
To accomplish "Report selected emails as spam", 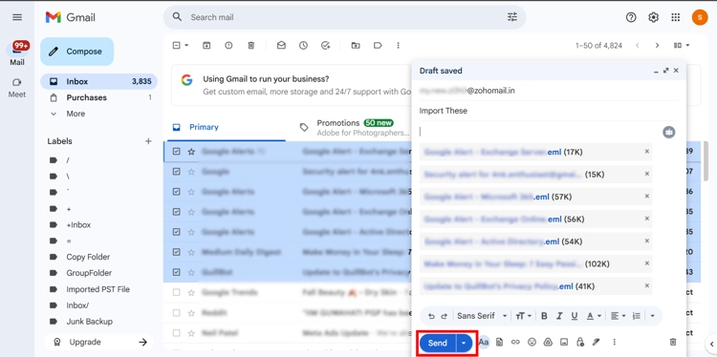I will tap(228, 45).
